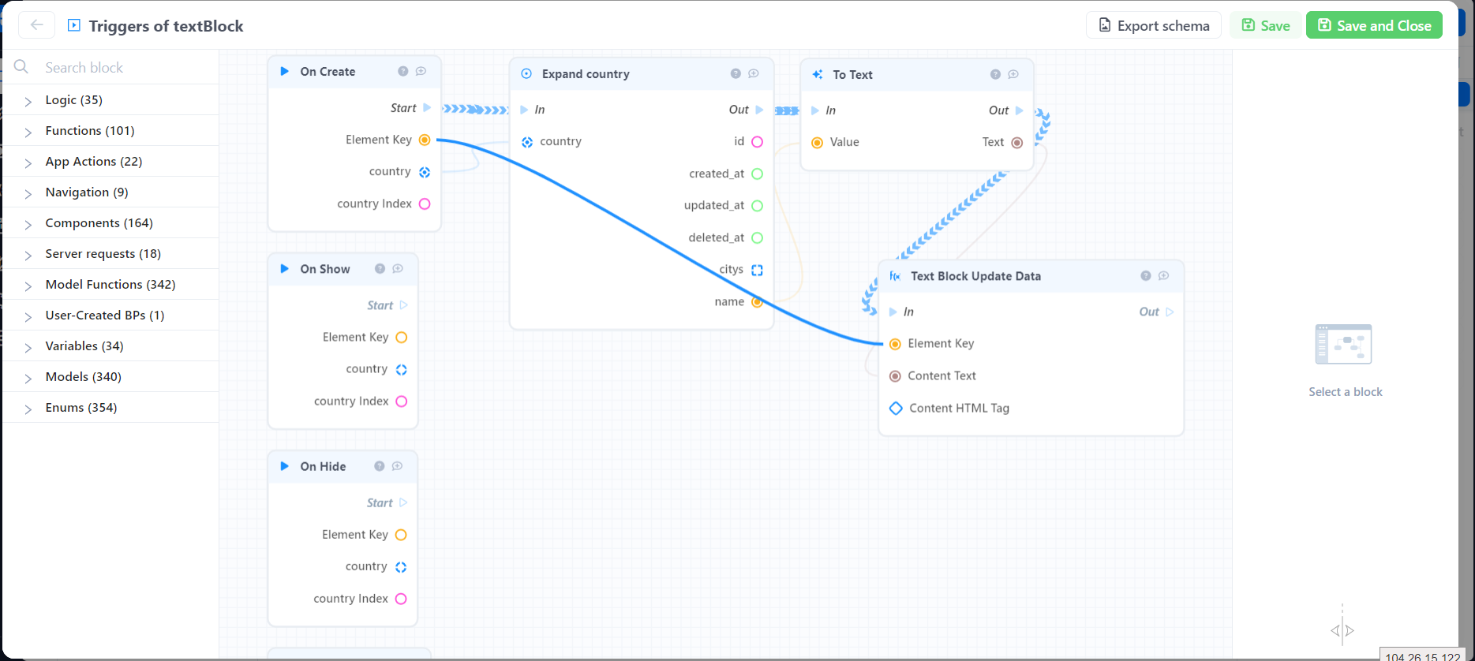
Task: Click Expand country input country port
Action: click(x=527, y=142)
